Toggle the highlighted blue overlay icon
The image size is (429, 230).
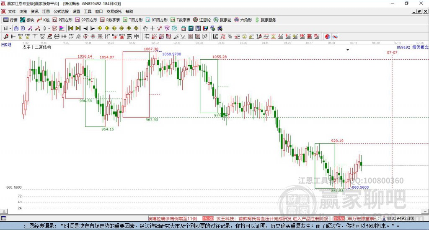tap(16, 28)
